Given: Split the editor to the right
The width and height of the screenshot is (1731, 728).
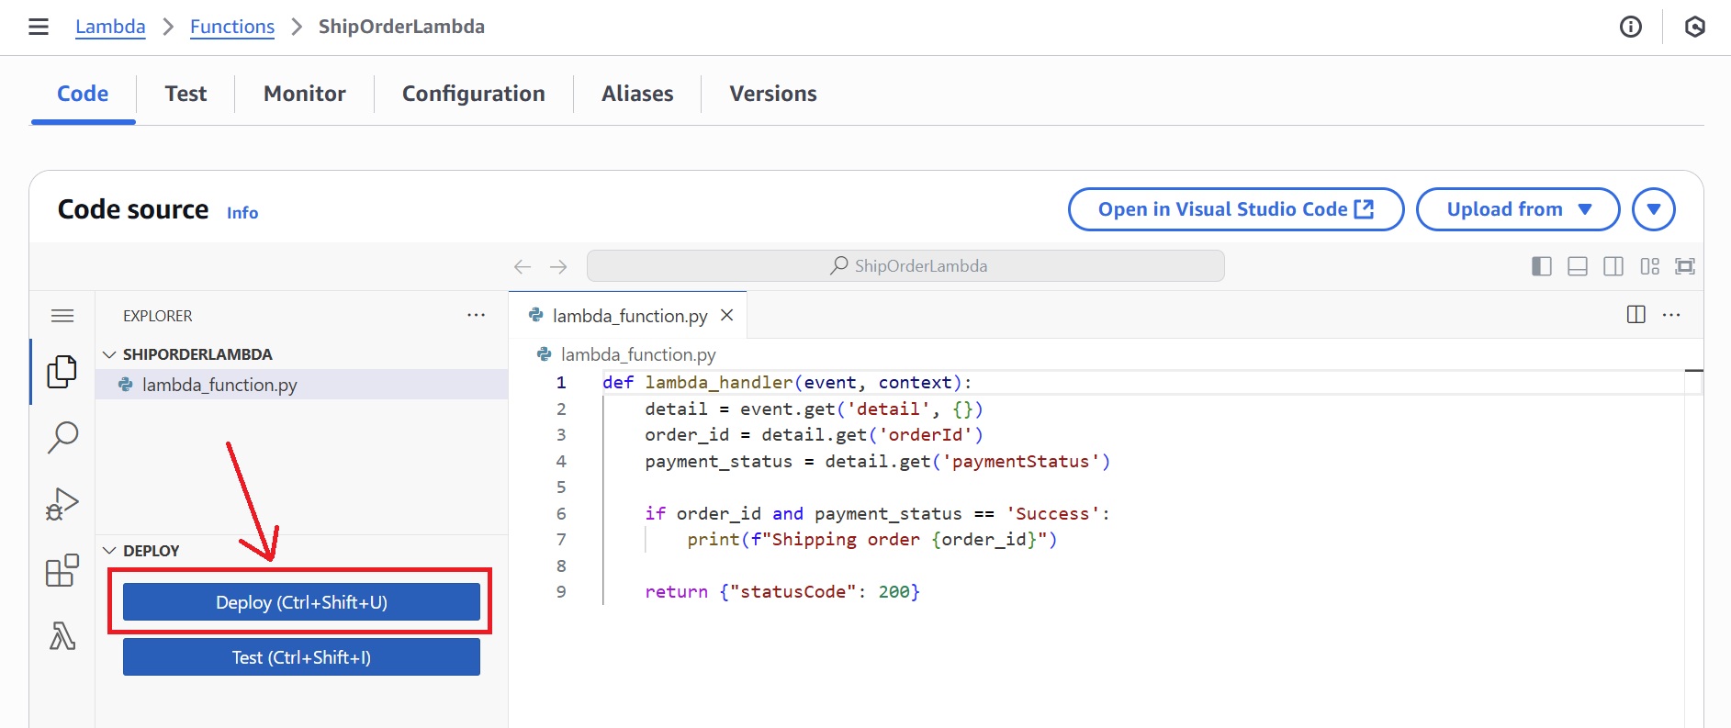Looking at the screenshot, I should click(x=1635, y=314).
